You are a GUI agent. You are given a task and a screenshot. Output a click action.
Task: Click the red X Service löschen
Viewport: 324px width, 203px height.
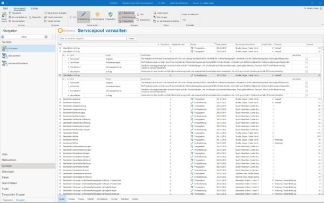point(17,21)
